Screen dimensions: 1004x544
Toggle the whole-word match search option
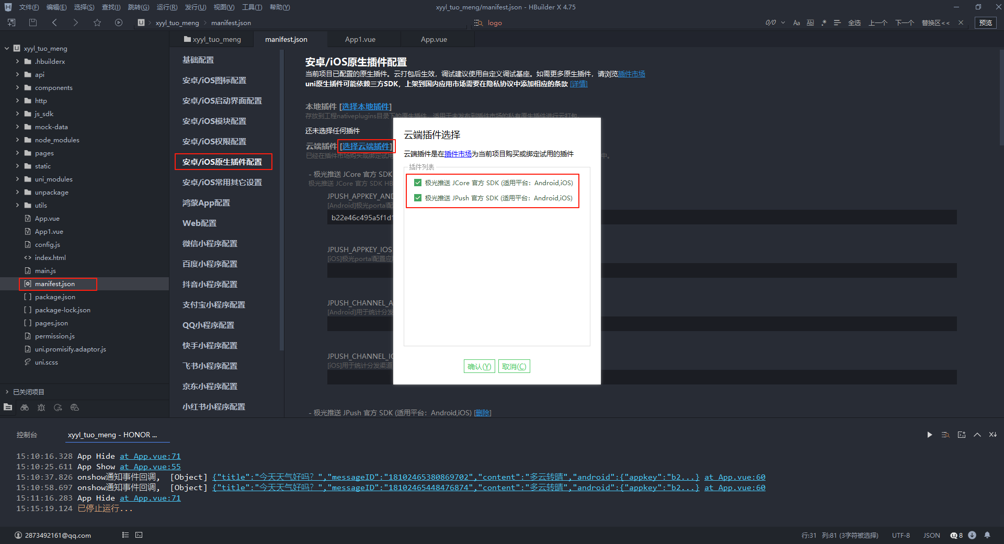pyautogui.click(x=810, y=23)
